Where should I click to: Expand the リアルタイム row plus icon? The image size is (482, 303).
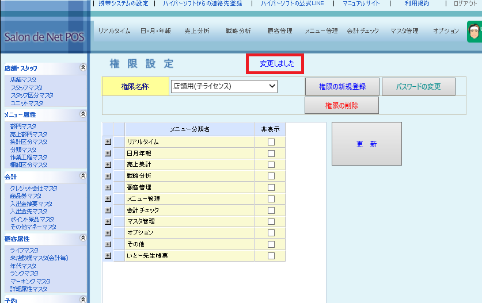coord(108,141)
